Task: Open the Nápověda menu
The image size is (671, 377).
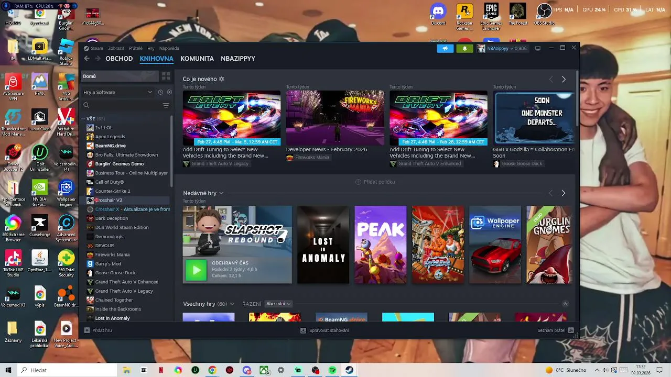Action: coord(169,48)
